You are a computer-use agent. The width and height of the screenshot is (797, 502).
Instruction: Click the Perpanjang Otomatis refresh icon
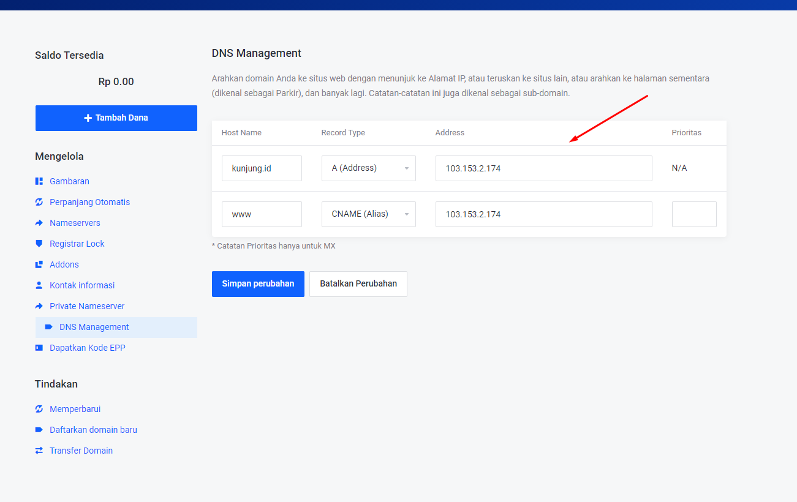[x=39, y=202]
